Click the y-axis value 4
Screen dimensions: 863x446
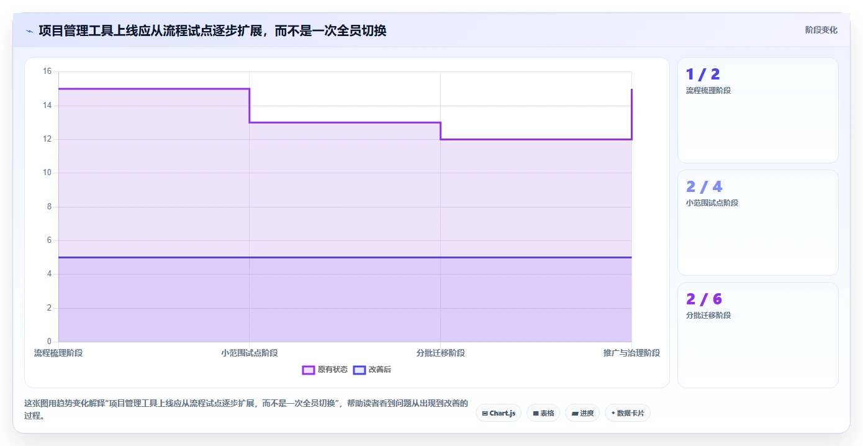pos(49,275)
